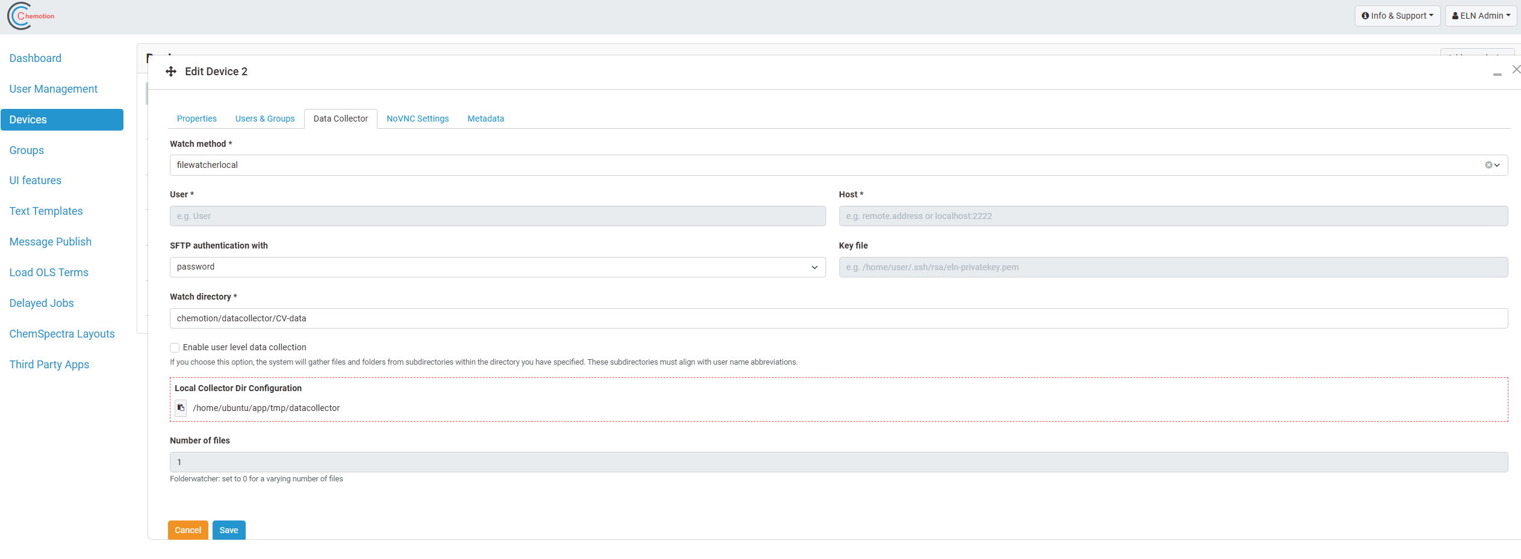Navigate to Groups in the sidebar
1521x559 pixels.
click(26, 150)
